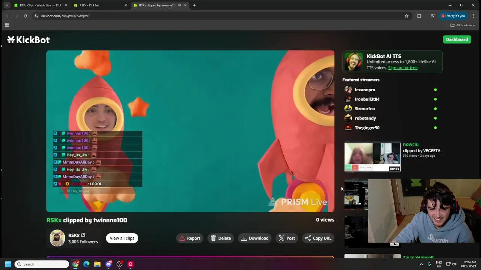Image resolution: width=481 pixels, height=270 pixels.
Task: Report this clip
Action: click(190, 238)
